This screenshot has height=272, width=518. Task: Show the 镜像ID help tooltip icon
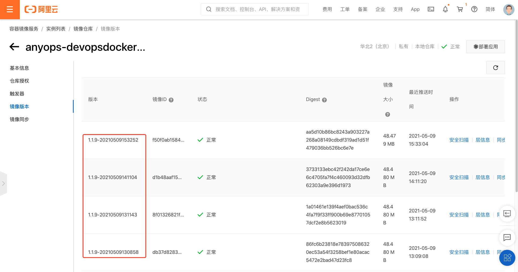tap(171, 100)
